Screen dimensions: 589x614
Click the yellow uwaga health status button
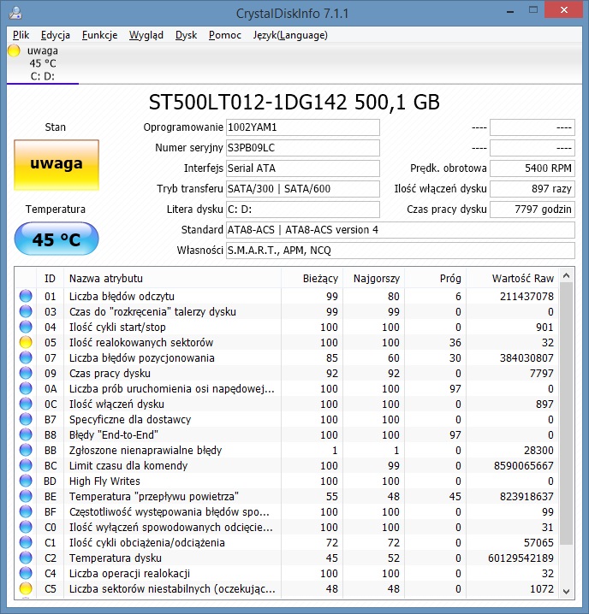(57, 165)
